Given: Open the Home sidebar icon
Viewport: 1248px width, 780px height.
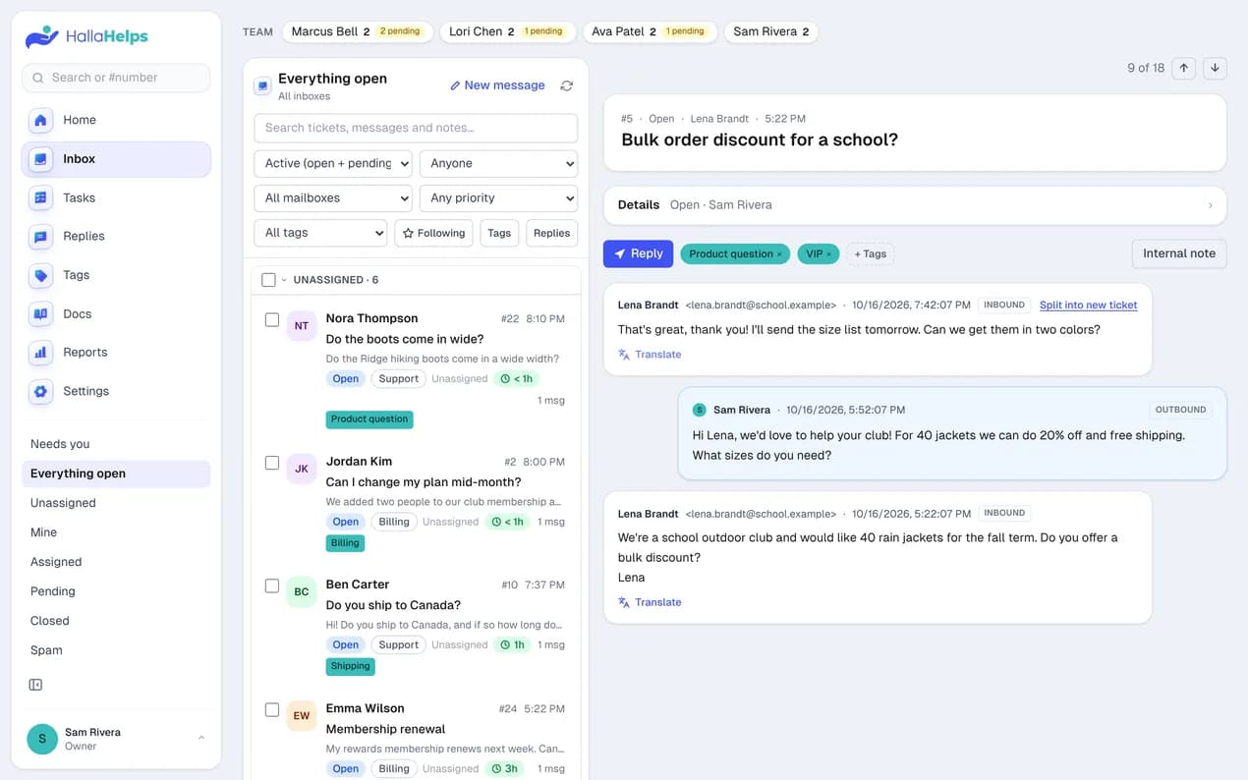Looking at the screenshot, I should click(x=40, y=120).
